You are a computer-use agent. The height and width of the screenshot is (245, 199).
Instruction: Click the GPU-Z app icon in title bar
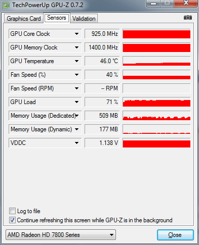[6, 5]
